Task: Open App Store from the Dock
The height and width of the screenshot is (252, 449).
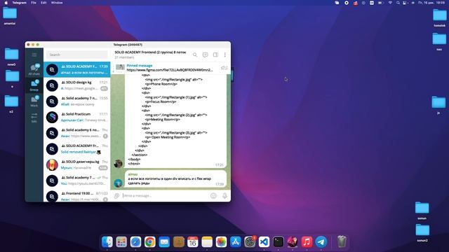Action: [x=236, y=241]
